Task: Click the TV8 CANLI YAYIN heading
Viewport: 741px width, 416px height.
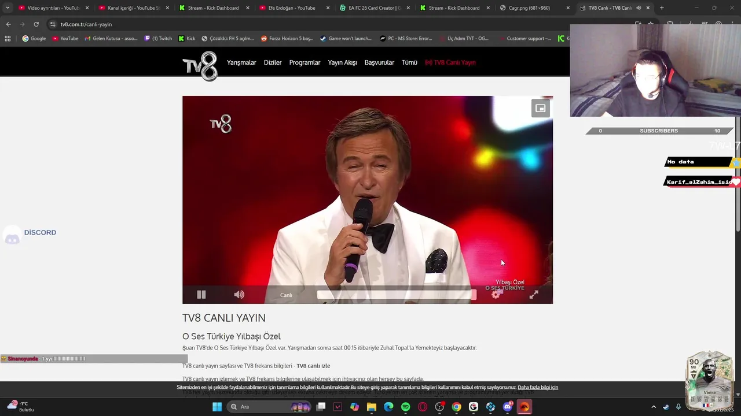Action: [224, 318]
